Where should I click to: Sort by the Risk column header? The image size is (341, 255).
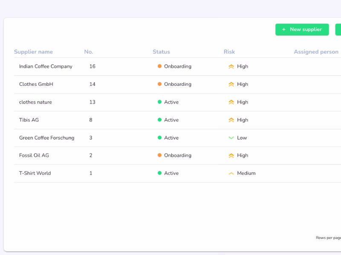229,52
